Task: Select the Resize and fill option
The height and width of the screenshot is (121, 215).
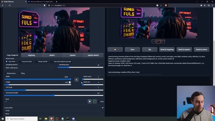Action: click(x=42, y=62)
